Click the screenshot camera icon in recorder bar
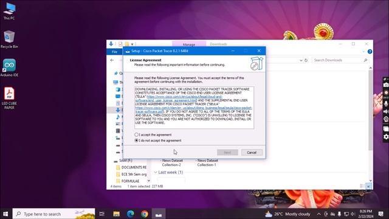Image resolution: width=389 pixels, height=219 pixels. (x=386, y=85)
